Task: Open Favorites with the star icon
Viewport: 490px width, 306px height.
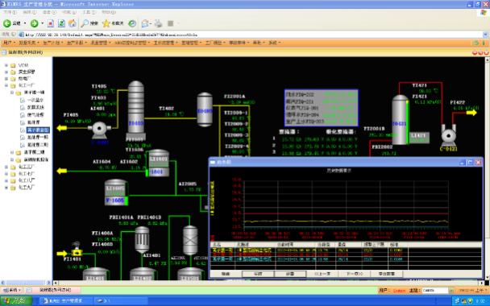Action: pyautogui.click(x=106, y=23)
